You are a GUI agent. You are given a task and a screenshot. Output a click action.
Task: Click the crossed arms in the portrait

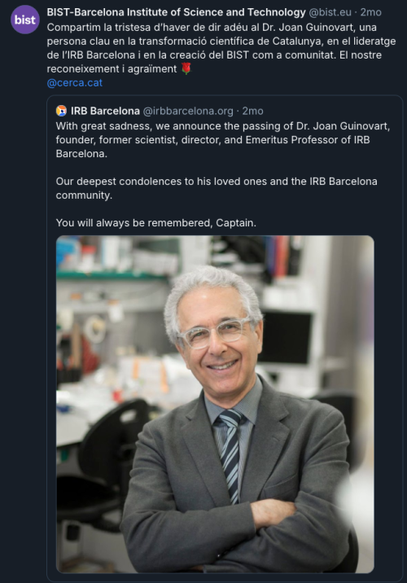click(x=238, y=528)
